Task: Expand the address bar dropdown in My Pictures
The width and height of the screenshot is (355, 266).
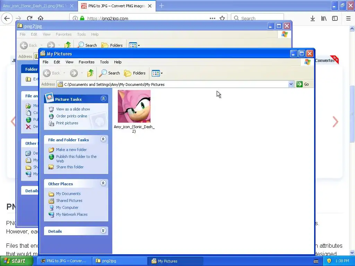Action: tap(291, 85)
